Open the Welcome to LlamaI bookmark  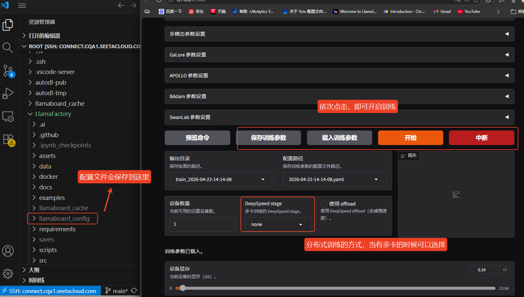tap(355, 12)
